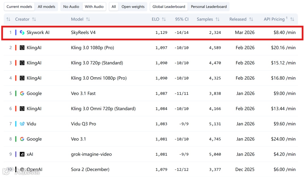Open the Sora 2 (December) model
The image size is (307, 177).
[90, 169]
